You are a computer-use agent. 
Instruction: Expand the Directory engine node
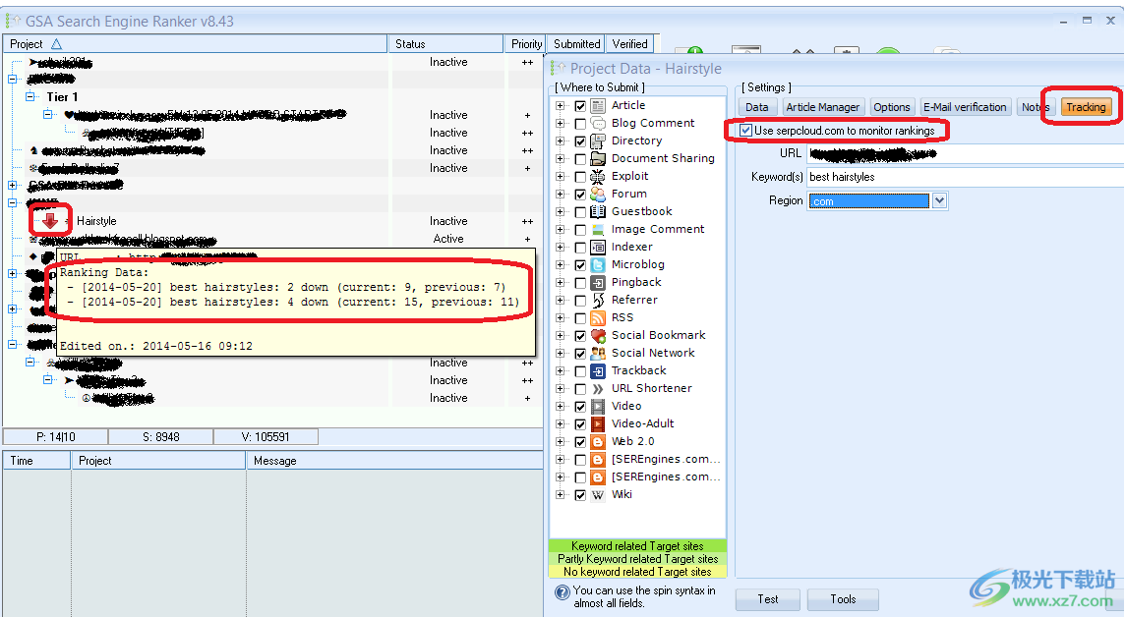(561, 141)
